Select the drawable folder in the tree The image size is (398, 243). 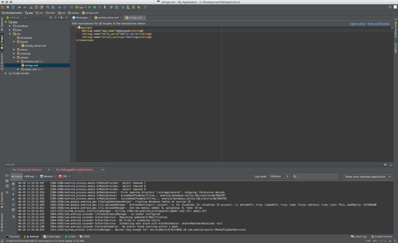[x=24, y=38]
